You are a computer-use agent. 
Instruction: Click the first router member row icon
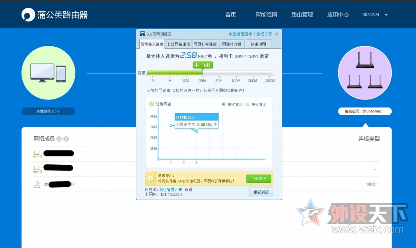[37, 154]
